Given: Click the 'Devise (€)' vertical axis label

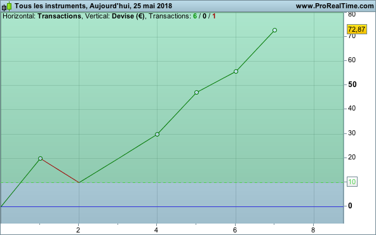Looking at the screenshot, I should [x=128, y=17].
